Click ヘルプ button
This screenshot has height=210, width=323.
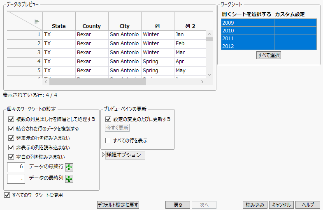[x=308, y=205]
